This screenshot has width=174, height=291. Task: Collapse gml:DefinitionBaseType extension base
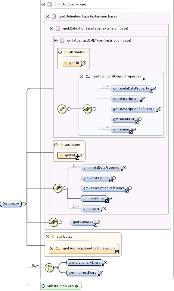[52, 28]
